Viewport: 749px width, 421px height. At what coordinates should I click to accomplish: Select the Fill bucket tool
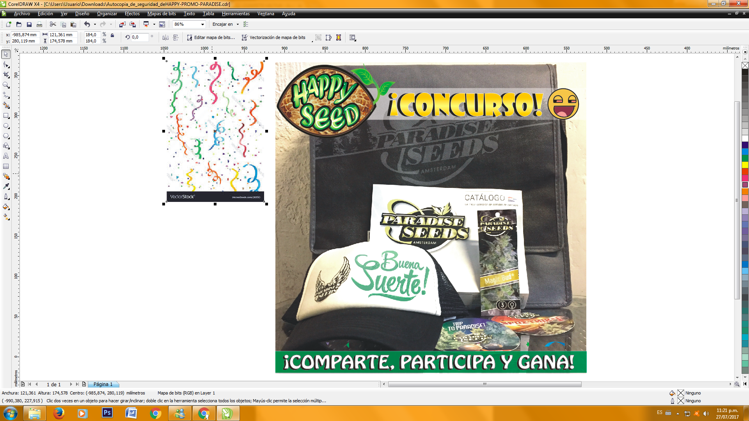(6, 207)
